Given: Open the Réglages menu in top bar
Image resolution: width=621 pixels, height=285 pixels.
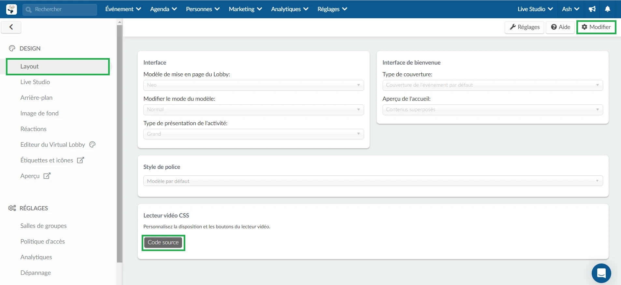Looking at the screenshot, I should (332, 9).
